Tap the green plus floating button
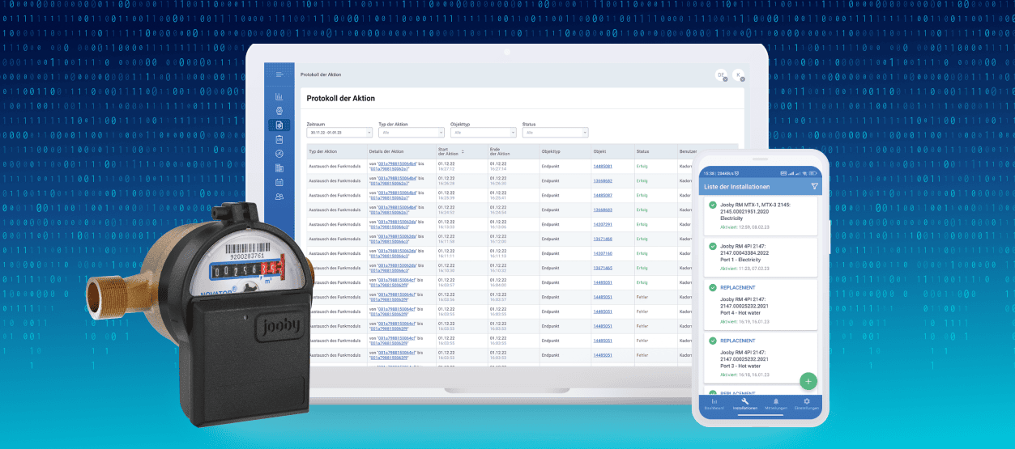Screen dimensions: 1015x449 808,381
